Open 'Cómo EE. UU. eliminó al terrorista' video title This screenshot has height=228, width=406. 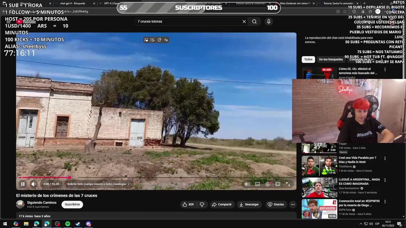click(x=358, y=71)
